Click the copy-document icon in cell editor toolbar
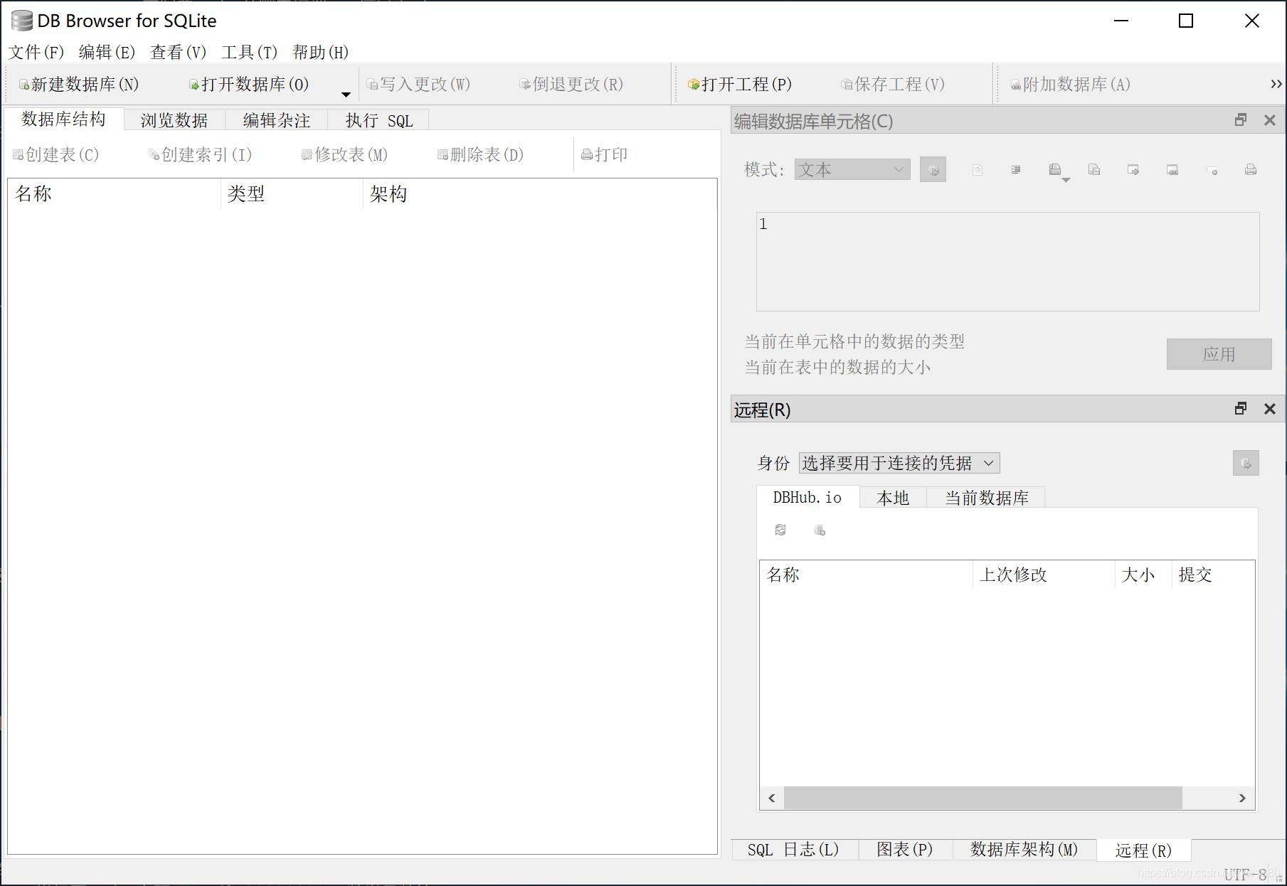This screenshot has height=886, width=1287. tap(1094, 170)
